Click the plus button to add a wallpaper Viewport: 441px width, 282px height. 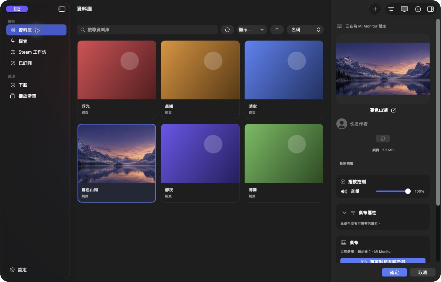375,9
